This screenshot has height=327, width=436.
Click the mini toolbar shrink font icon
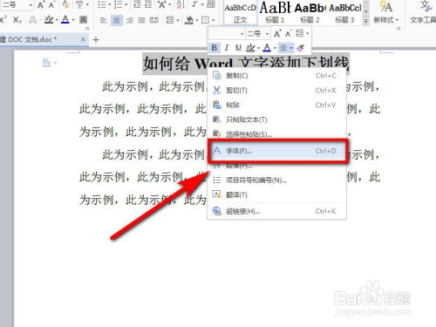[288, 34]
